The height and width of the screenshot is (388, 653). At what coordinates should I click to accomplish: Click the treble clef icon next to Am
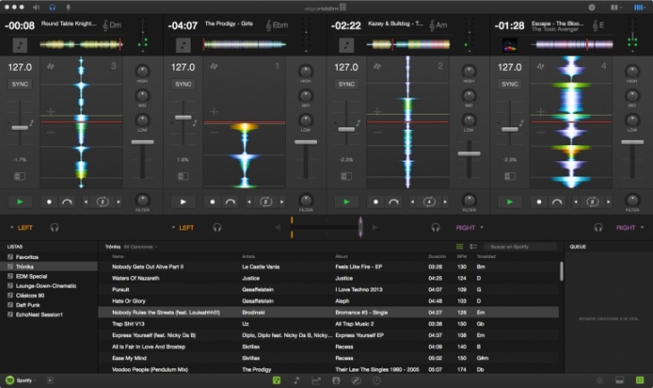click(432, 25)
